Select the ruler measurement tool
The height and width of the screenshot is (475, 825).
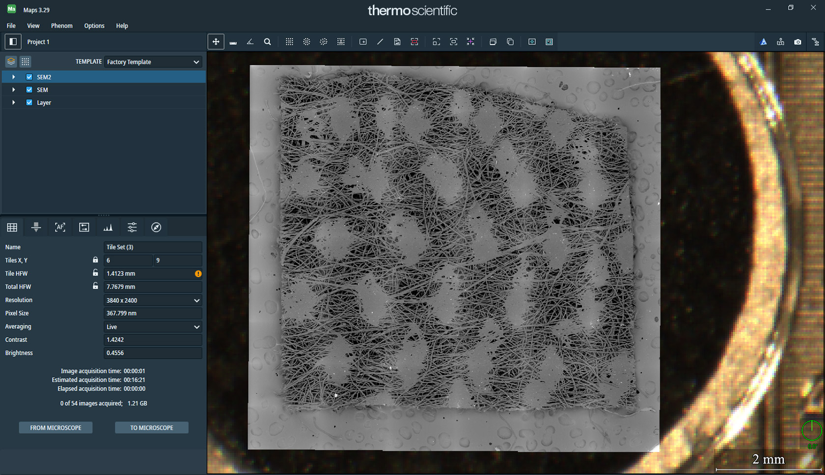[x=233, y=42]
